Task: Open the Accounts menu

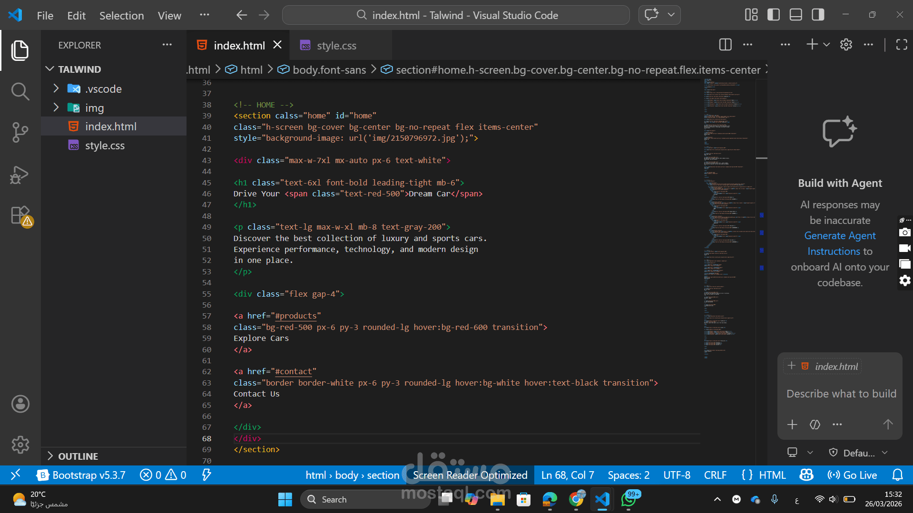Action: click(20, 404)
